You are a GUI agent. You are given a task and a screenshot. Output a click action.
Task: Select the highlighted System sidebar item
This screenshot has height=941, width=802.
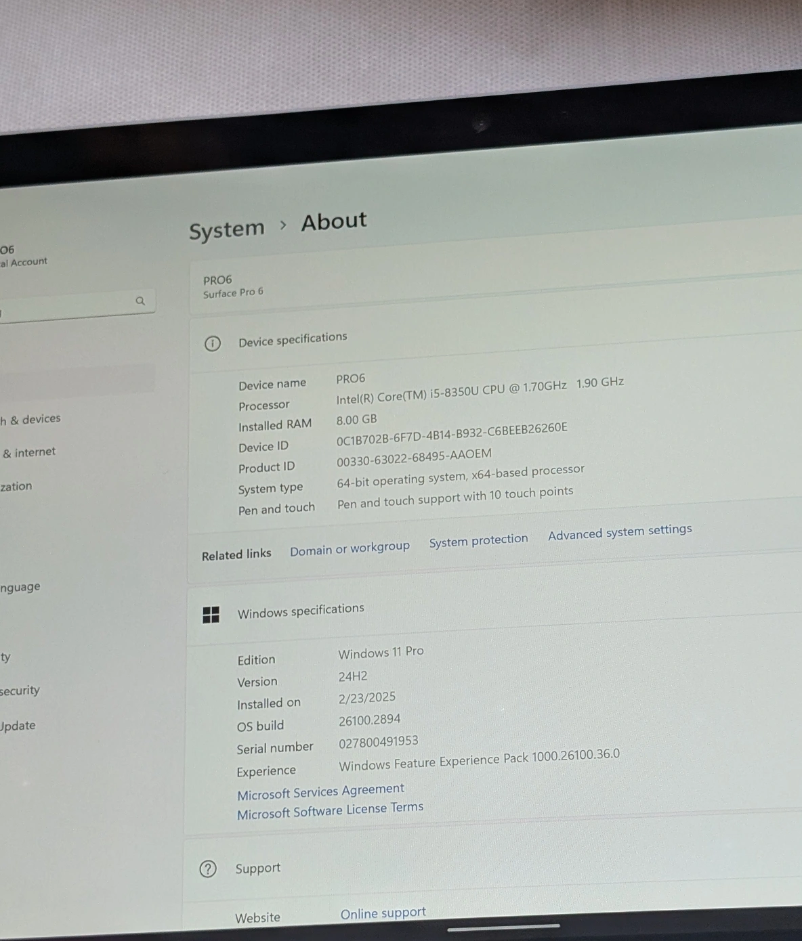click(x=77, y=380)
